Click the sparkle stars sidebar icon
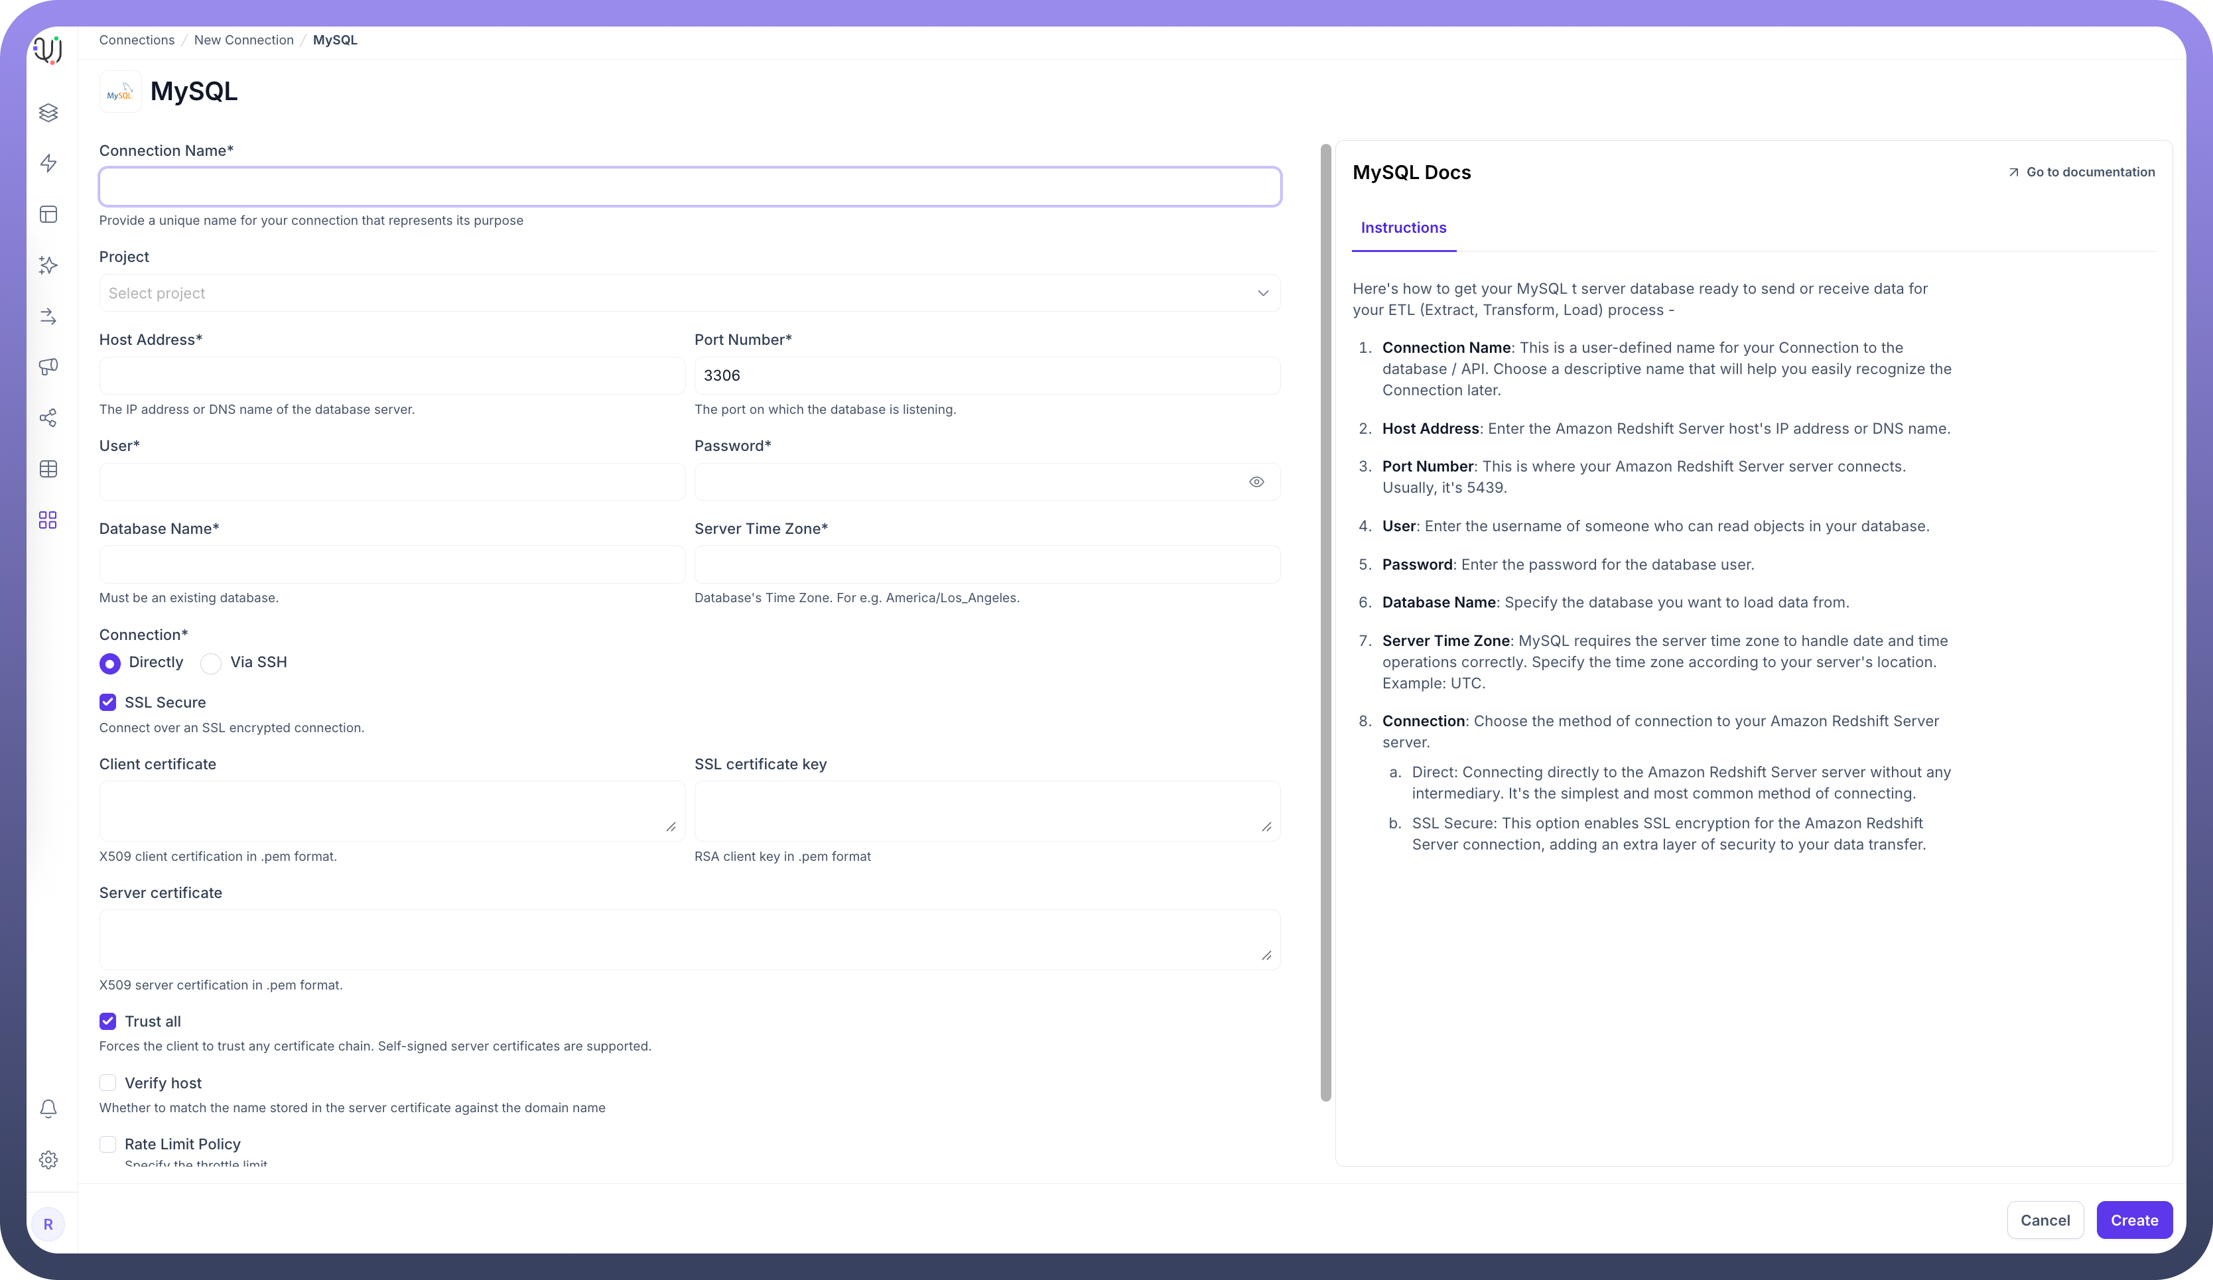The image size is (2213, 1280). click(48, 265)
